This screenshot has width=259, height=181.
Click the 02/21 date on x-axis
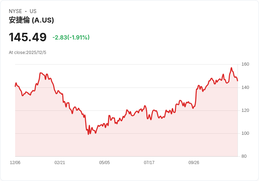point(60,163)
